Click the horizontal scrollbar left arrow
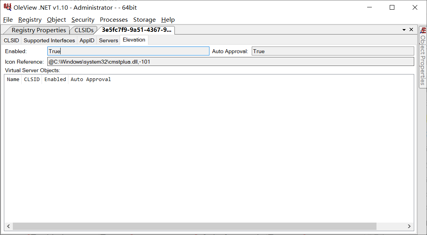The image size is (427, 235). [x=9, y=226]
